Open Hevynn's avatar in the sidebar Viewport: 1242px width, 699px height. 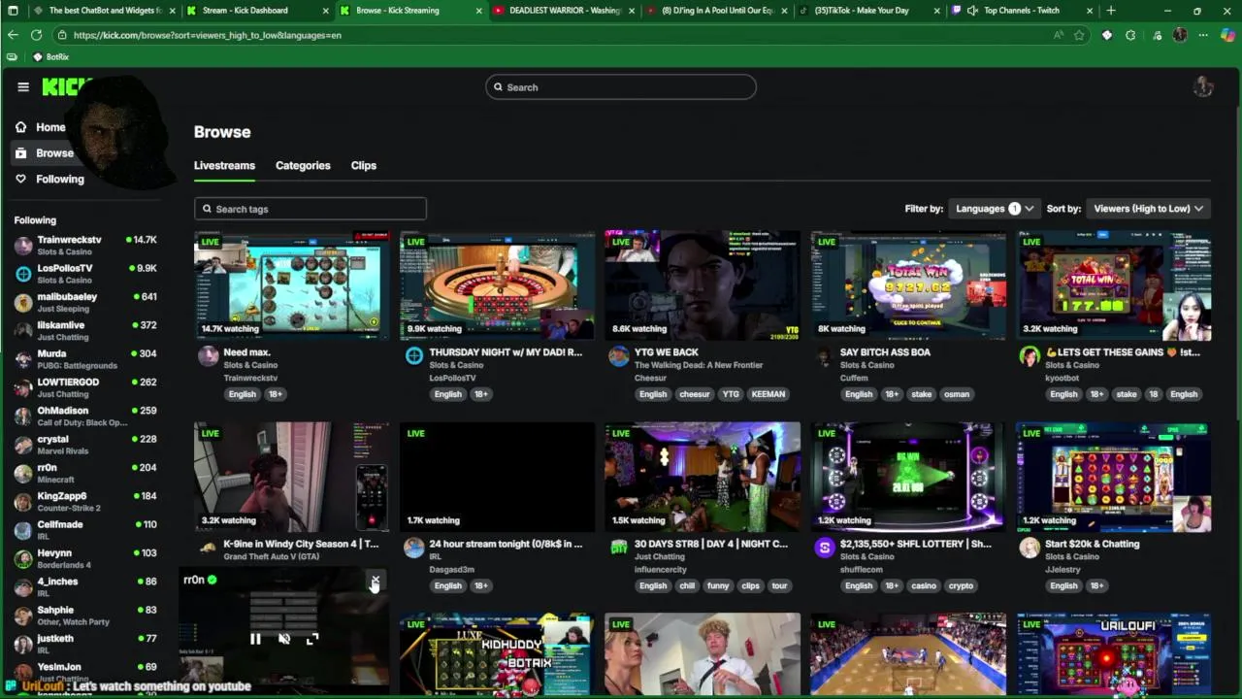click(23, 559)
